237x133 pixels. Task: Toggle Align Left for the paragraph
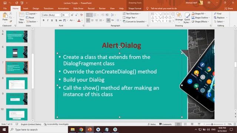(88, 20)
